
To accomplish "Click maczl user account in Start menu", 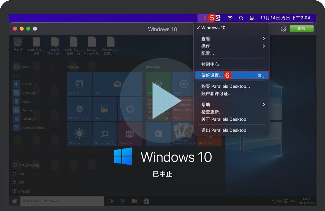I will pos(22,67).
